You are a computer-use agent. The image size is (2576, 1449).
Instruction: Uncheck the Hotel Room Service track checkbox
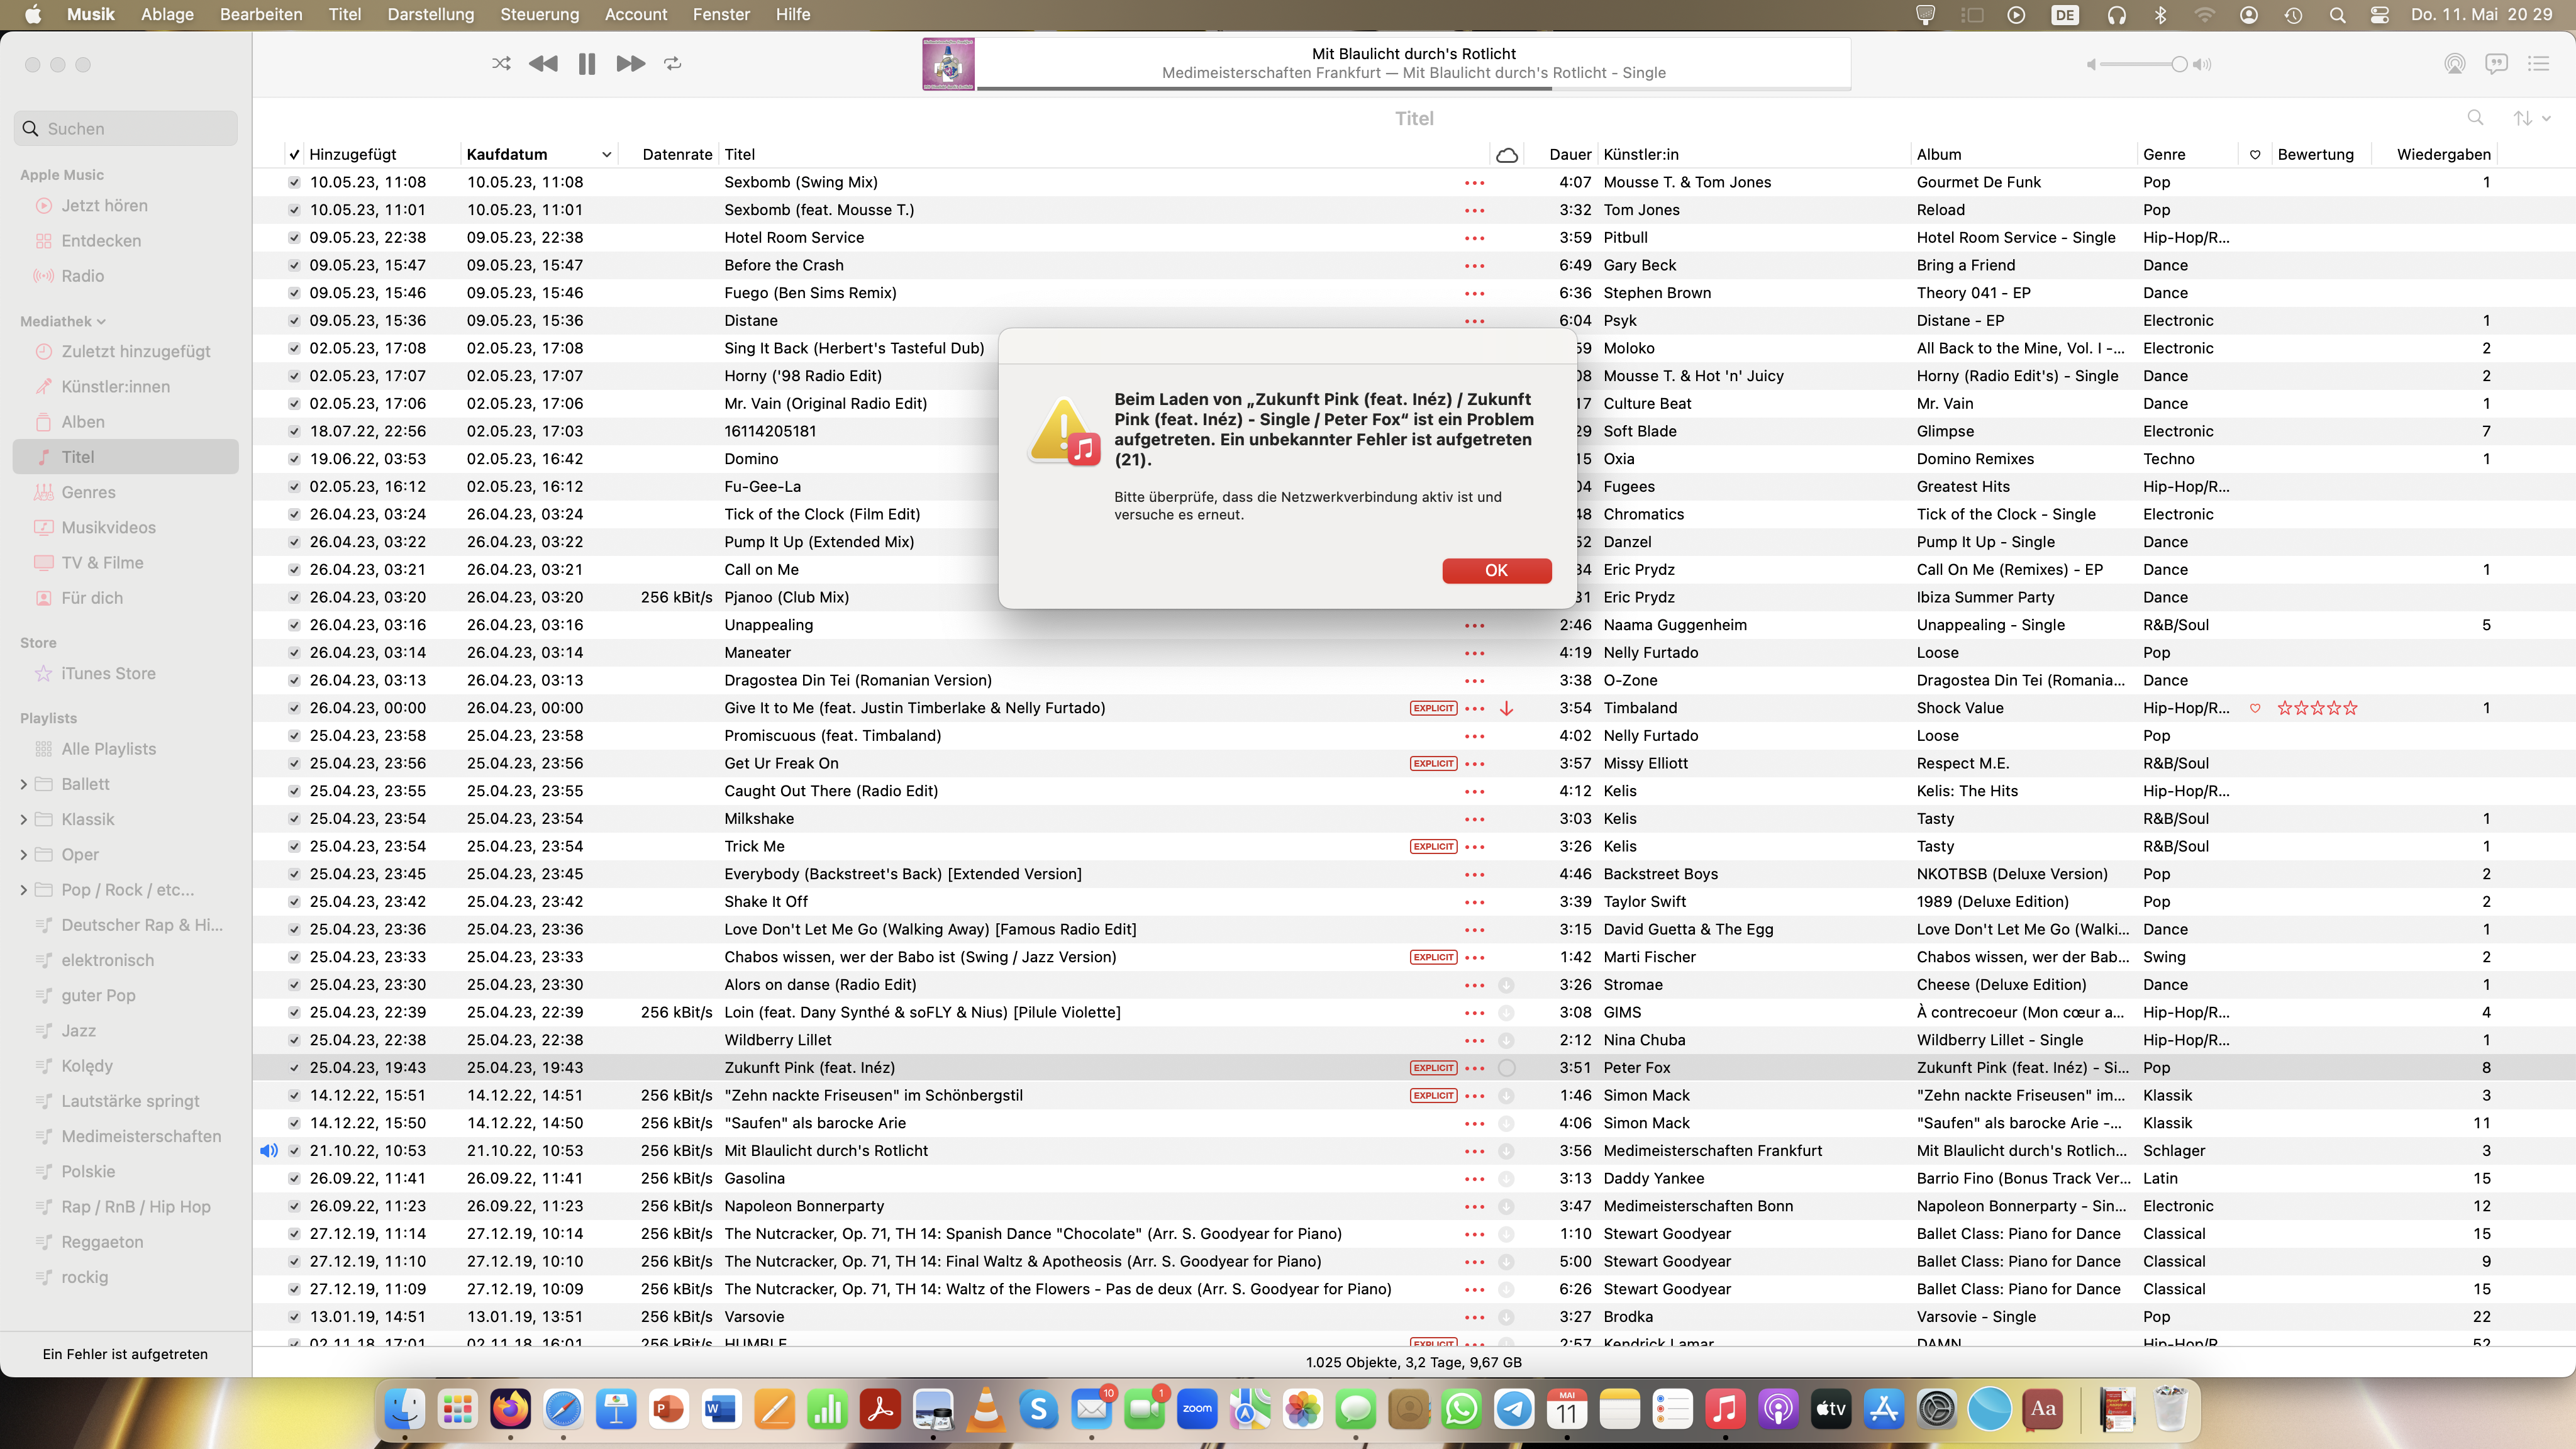(294, 238)
